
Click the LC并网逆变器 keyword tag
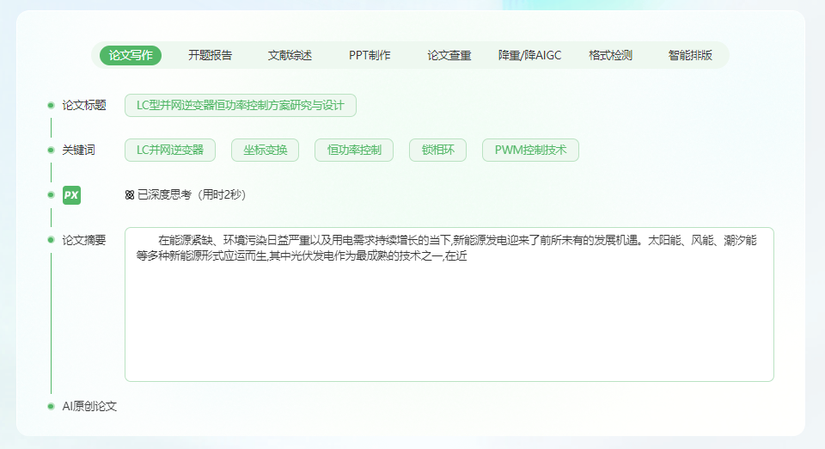[x=170, y=150]
